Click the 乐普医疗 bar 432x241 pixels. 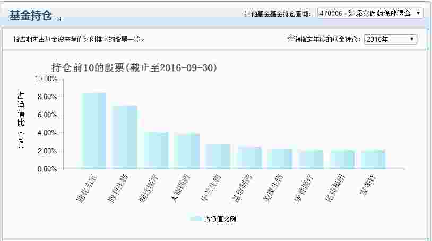pos(311,159)
